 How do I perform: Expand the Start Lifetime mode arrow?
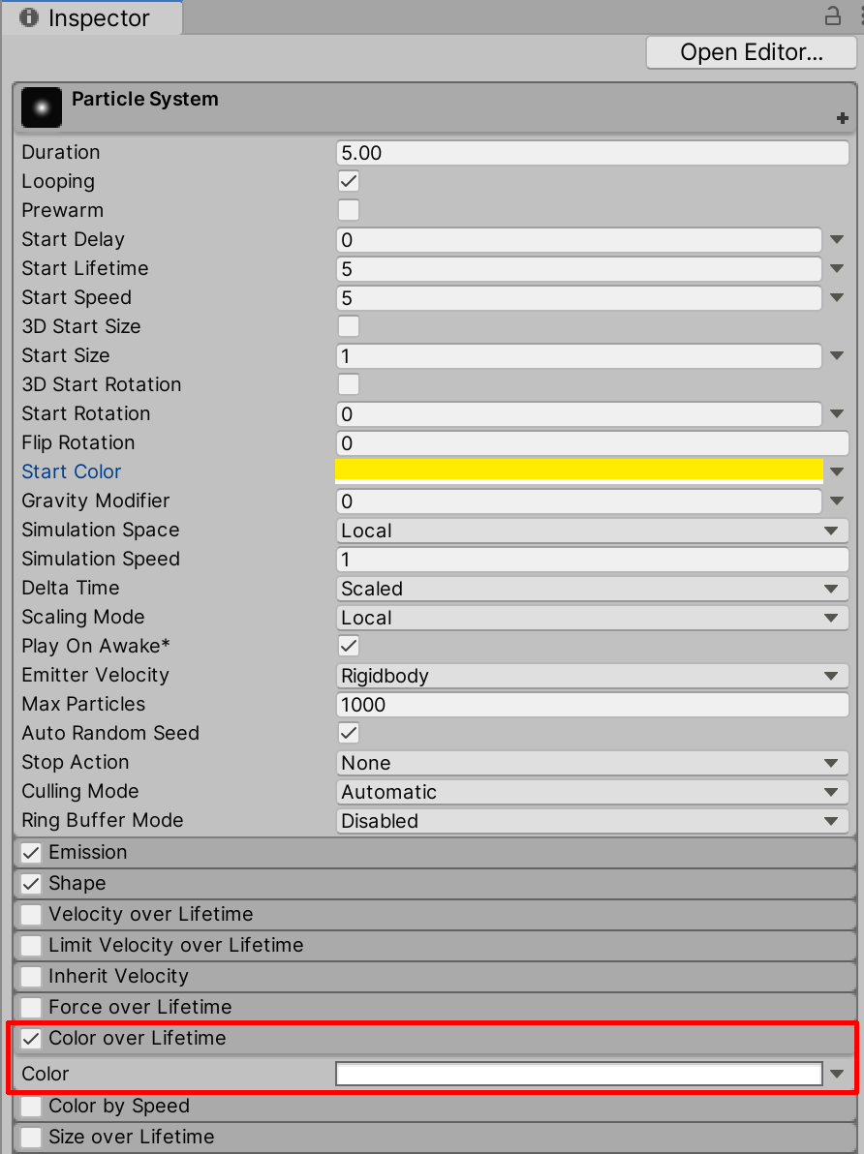tap(836, 268)
